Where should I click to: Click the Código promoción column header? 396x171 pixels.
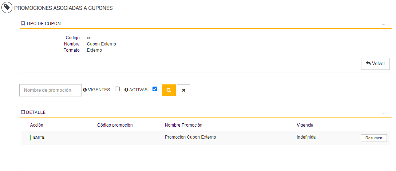[x=115, y=125]
